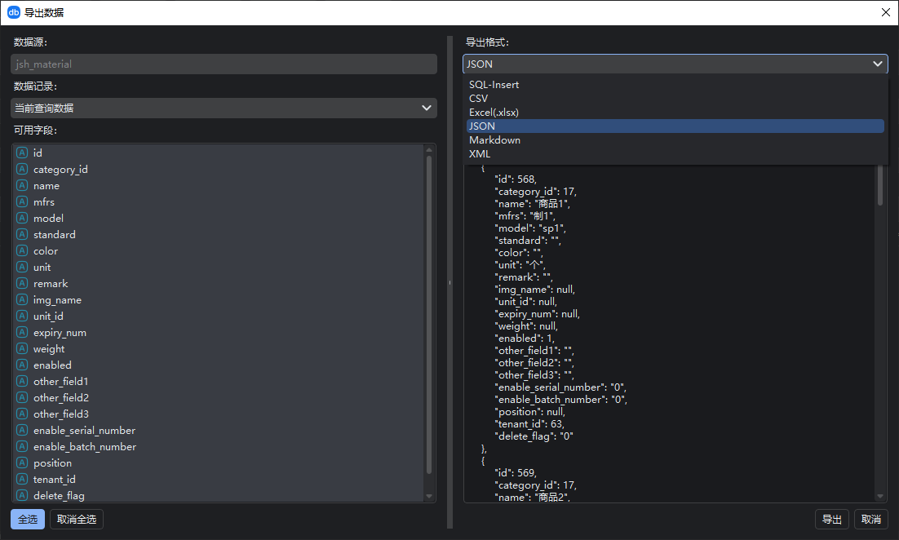This screenshot has width=899, height=540.
Task: Click the JSON preview scrollbar thumb
Action: pyautogui.click(x=880, y=185)
